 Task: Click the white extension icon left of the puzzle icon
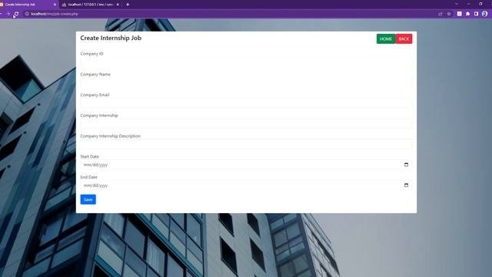coord(460,14)
